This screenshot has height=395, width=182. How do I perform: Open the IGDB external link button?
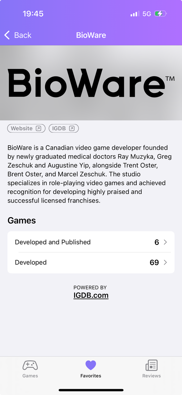coord(63,128)
